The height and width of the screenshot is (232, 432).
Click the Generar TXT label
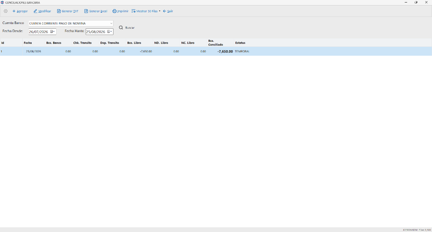70,11
